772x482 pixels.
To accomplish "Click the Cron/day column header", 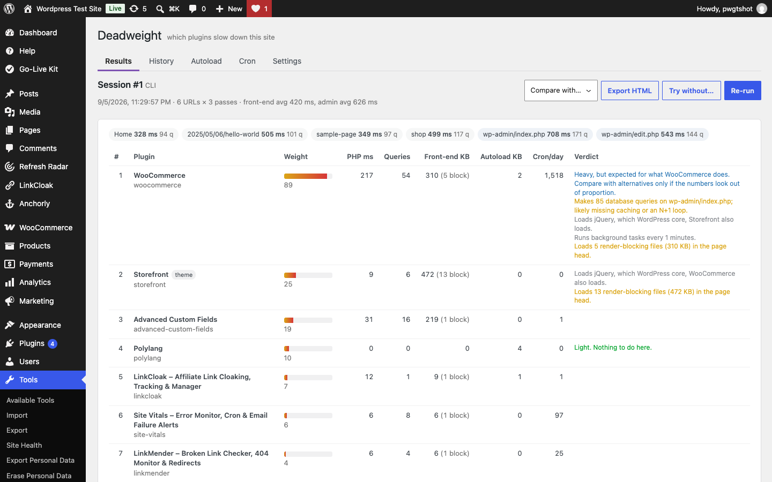I will (x=548, y=157).
